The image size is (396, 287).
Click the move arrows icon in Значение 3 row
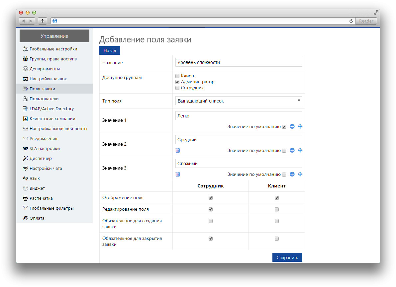click(300, 174)
